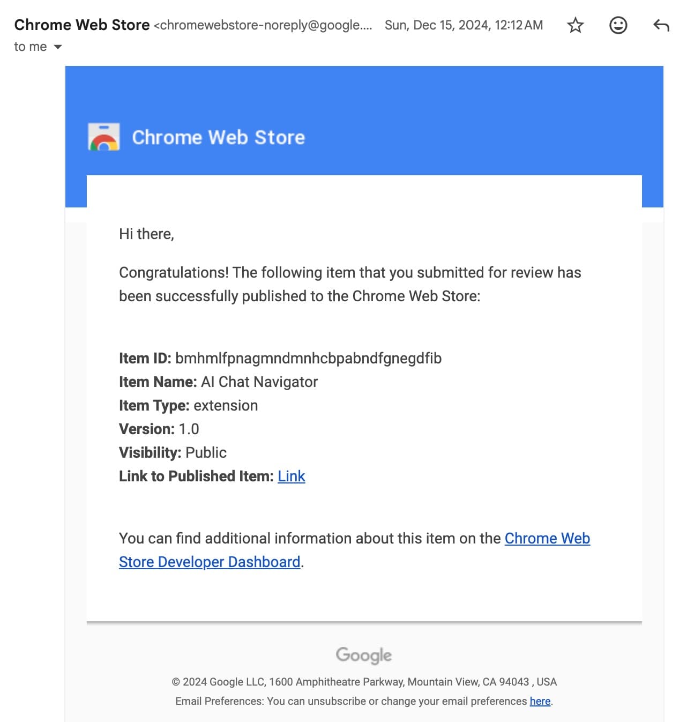
Task: Click the sender email address
Action: [263, 25]
